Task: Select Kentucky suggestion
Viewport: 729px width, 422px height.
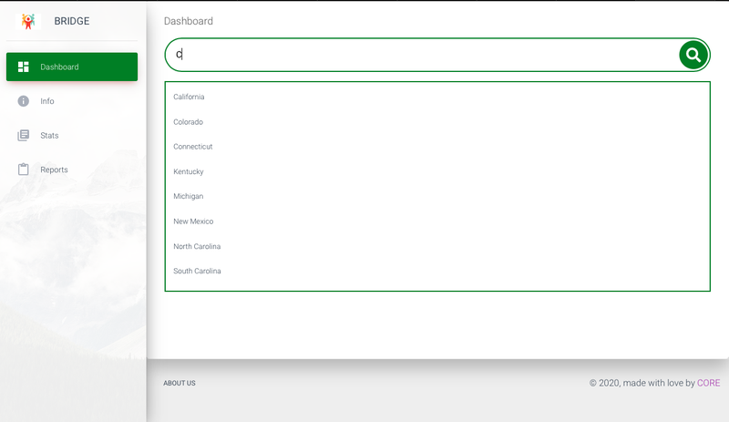Action: 189,171
